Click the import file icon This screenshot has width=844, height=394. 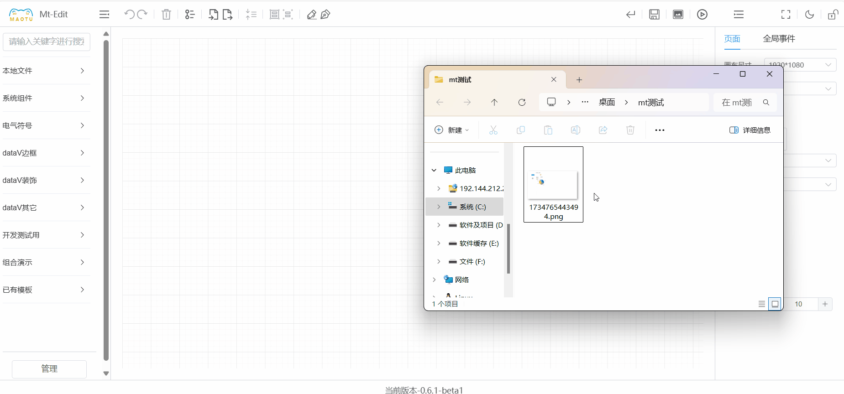[213, 15]
